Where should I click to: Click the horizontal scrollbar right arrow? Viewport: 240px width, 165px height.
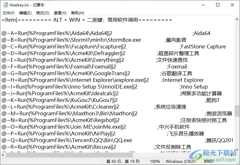pyautogui.click(x=232, y=155)
